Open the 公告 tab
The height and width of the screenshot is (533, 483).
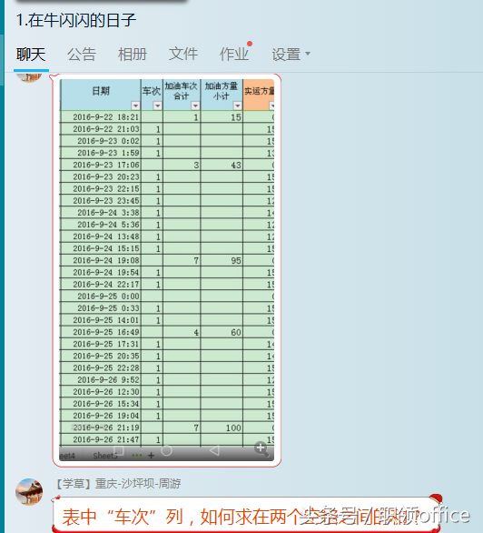tap(82, 55)
